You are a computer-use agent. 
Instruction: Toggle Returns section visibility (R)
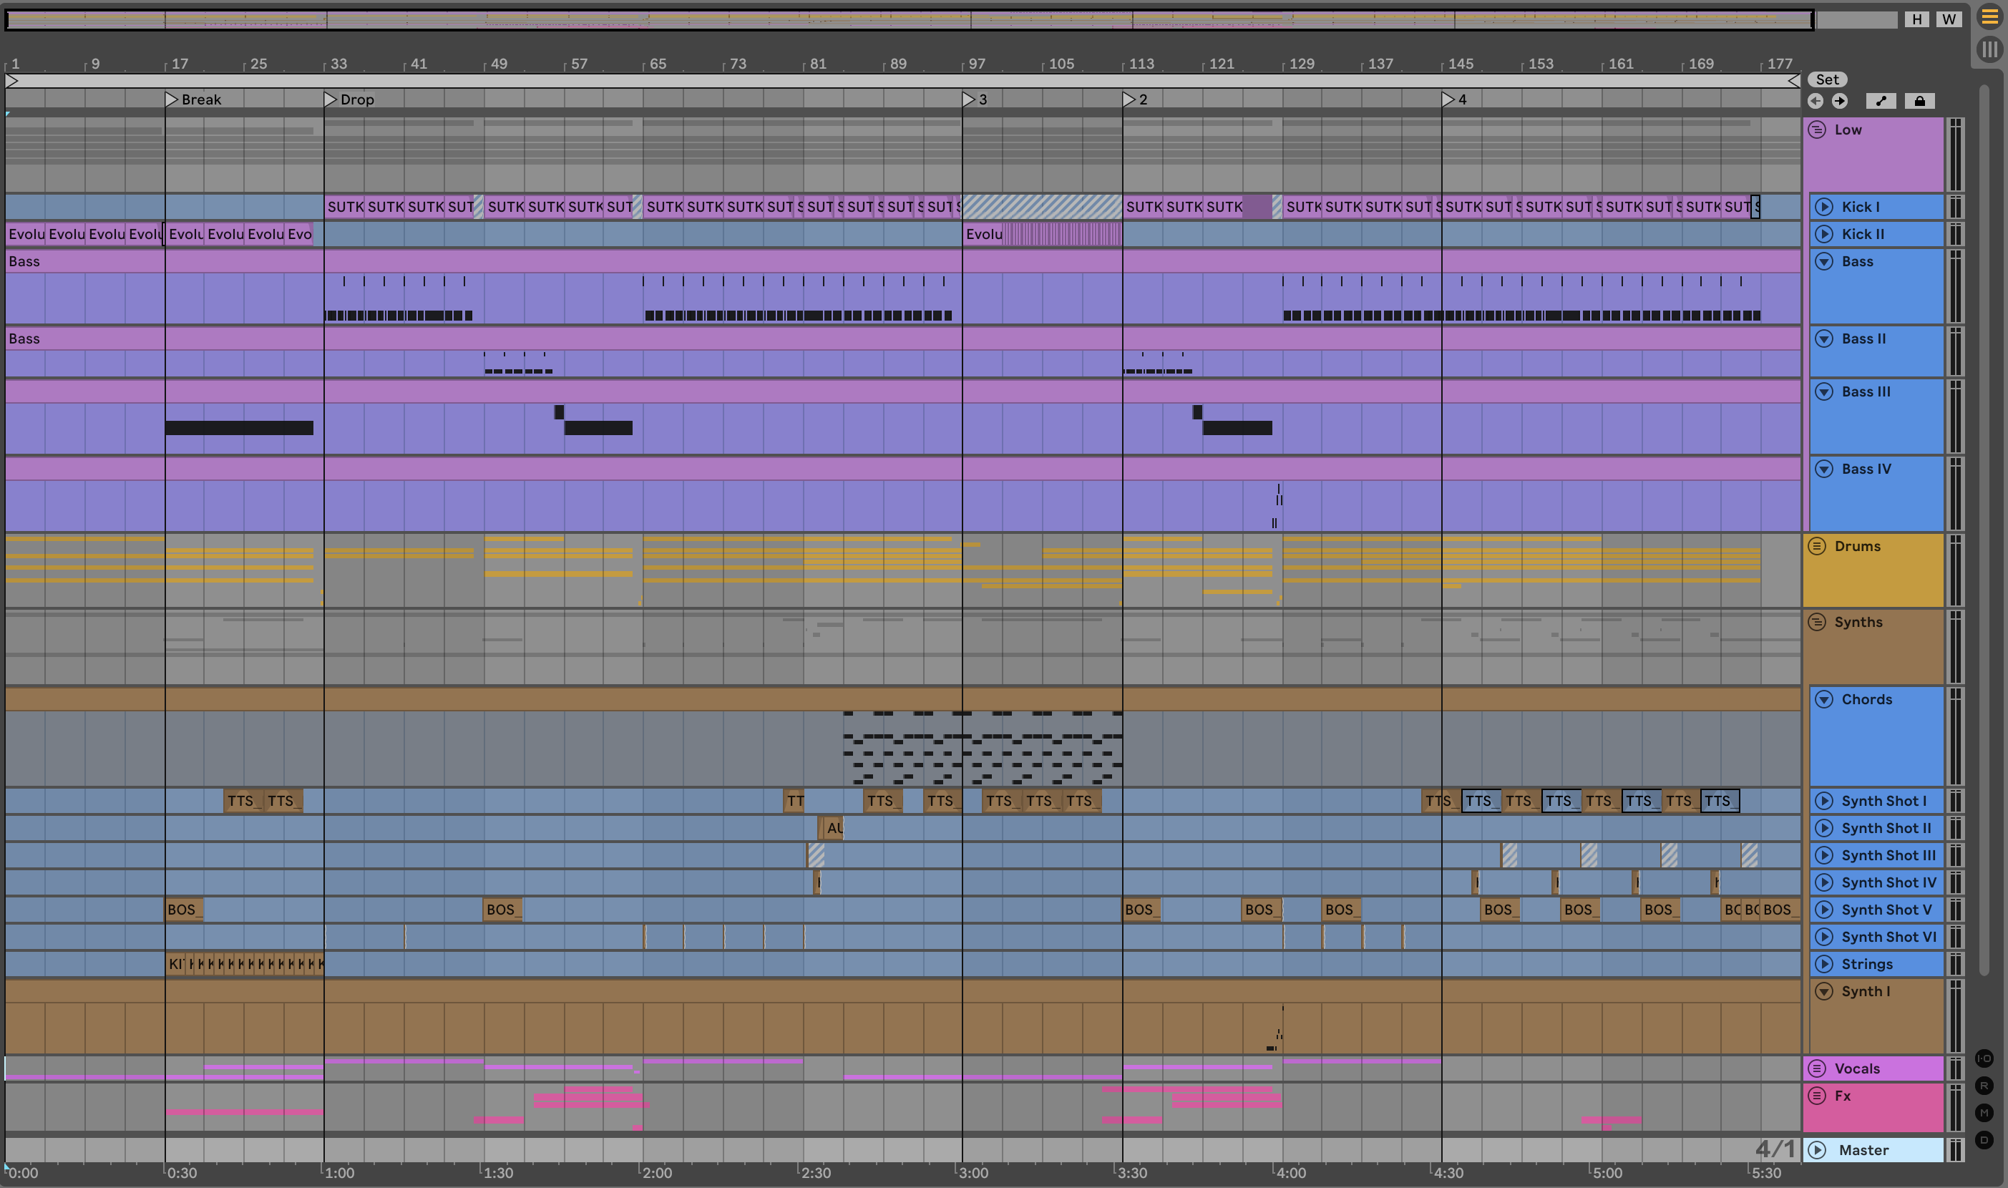pos(1984,1086)
